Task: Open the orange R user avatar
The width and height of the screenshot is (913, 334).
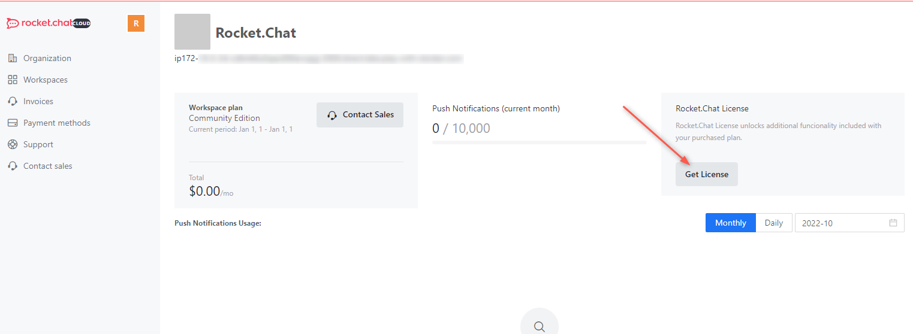Action: [136, 23]
